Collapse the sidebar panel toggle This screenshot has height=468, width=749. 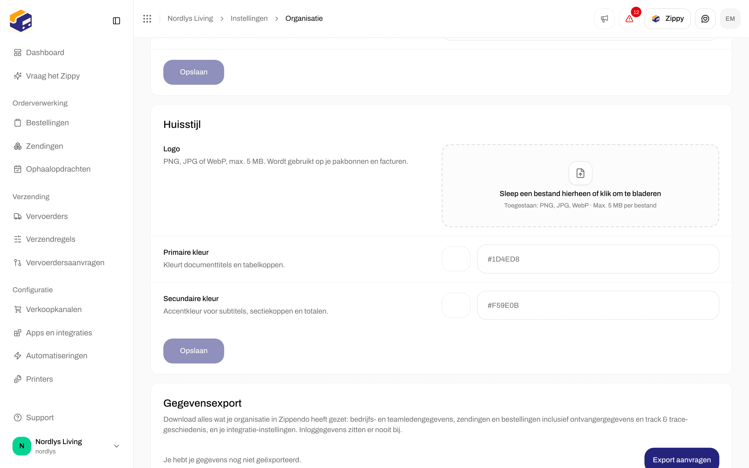point(116,21)
